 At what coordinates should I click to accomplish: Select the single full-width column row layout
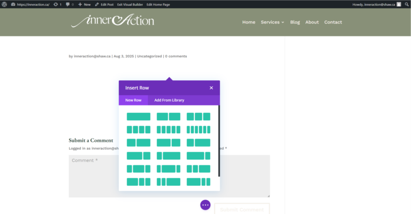point(139,117)
